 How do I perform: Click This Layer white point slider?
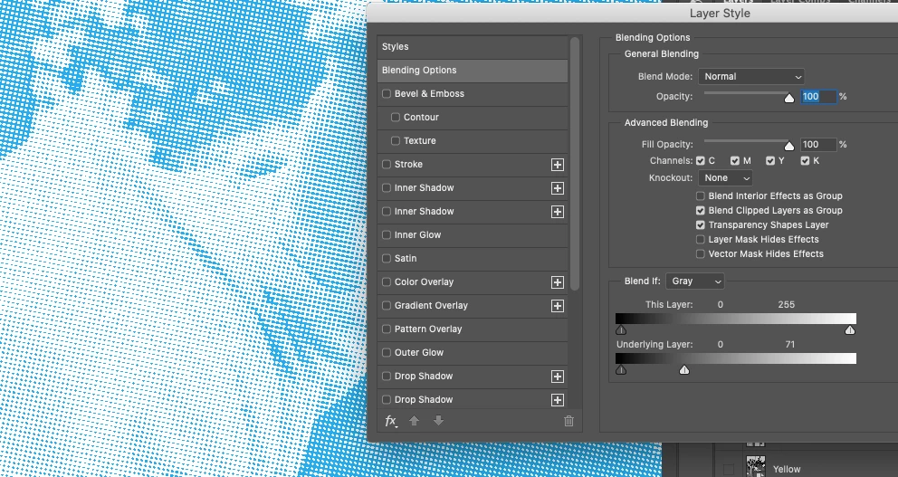pos(850,330)
